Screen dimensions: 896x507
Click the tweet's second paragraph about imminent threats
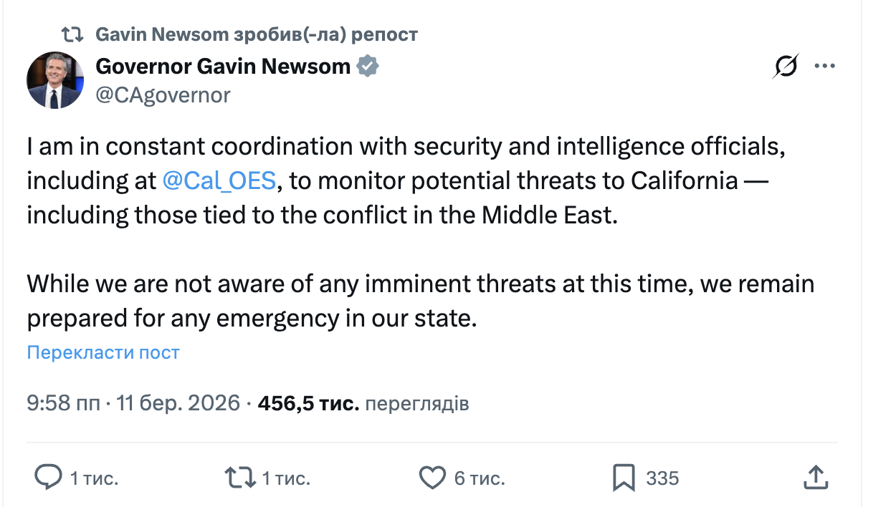pos(420,301)
